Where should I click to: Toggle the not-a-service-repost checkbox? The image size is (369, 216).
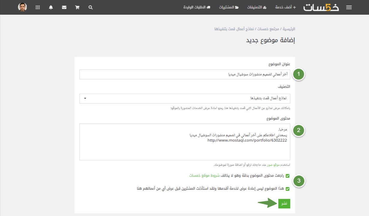(287, 189)
